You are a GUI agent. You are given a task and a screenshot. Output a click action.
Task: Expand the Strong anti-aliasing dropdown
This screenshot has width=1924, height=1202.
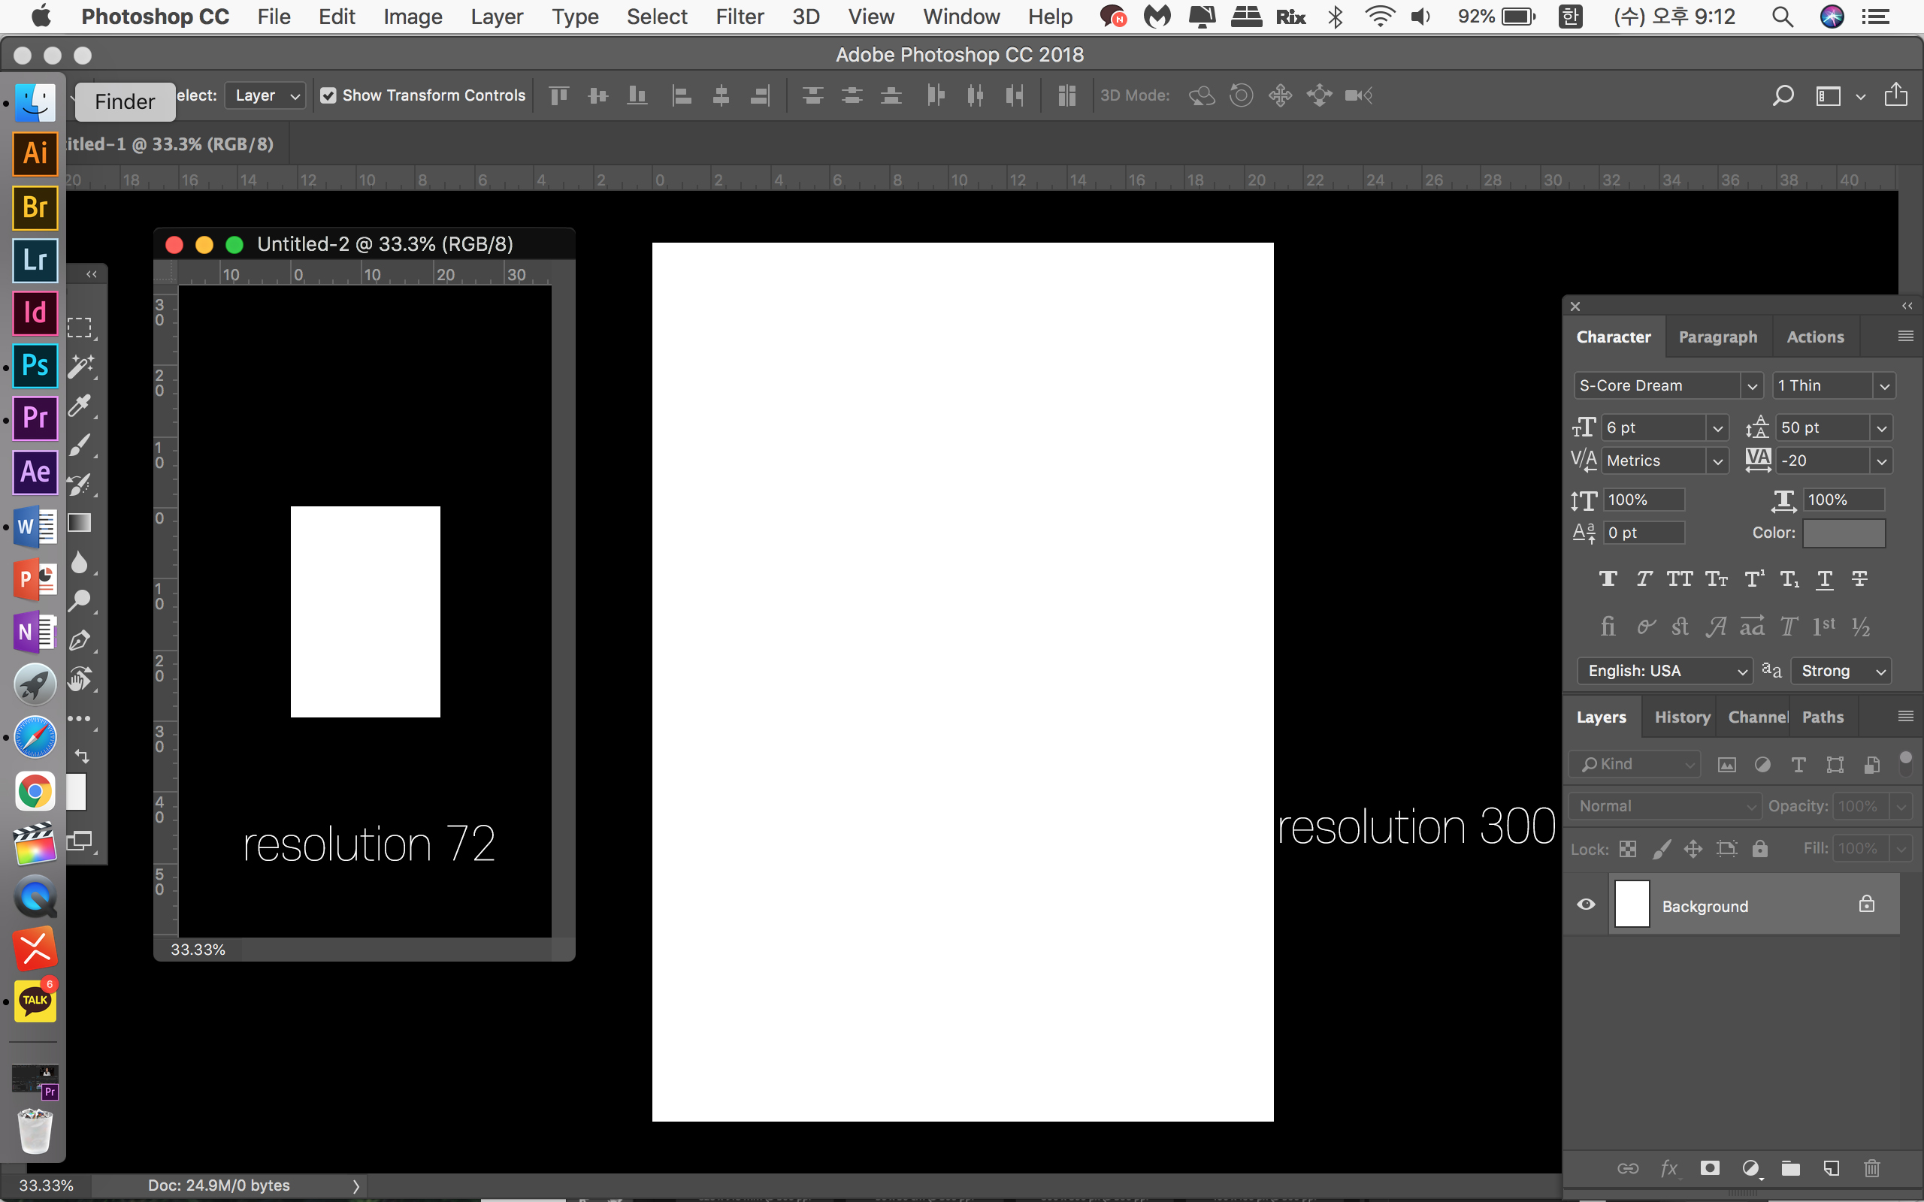(x=1881, y=672)
